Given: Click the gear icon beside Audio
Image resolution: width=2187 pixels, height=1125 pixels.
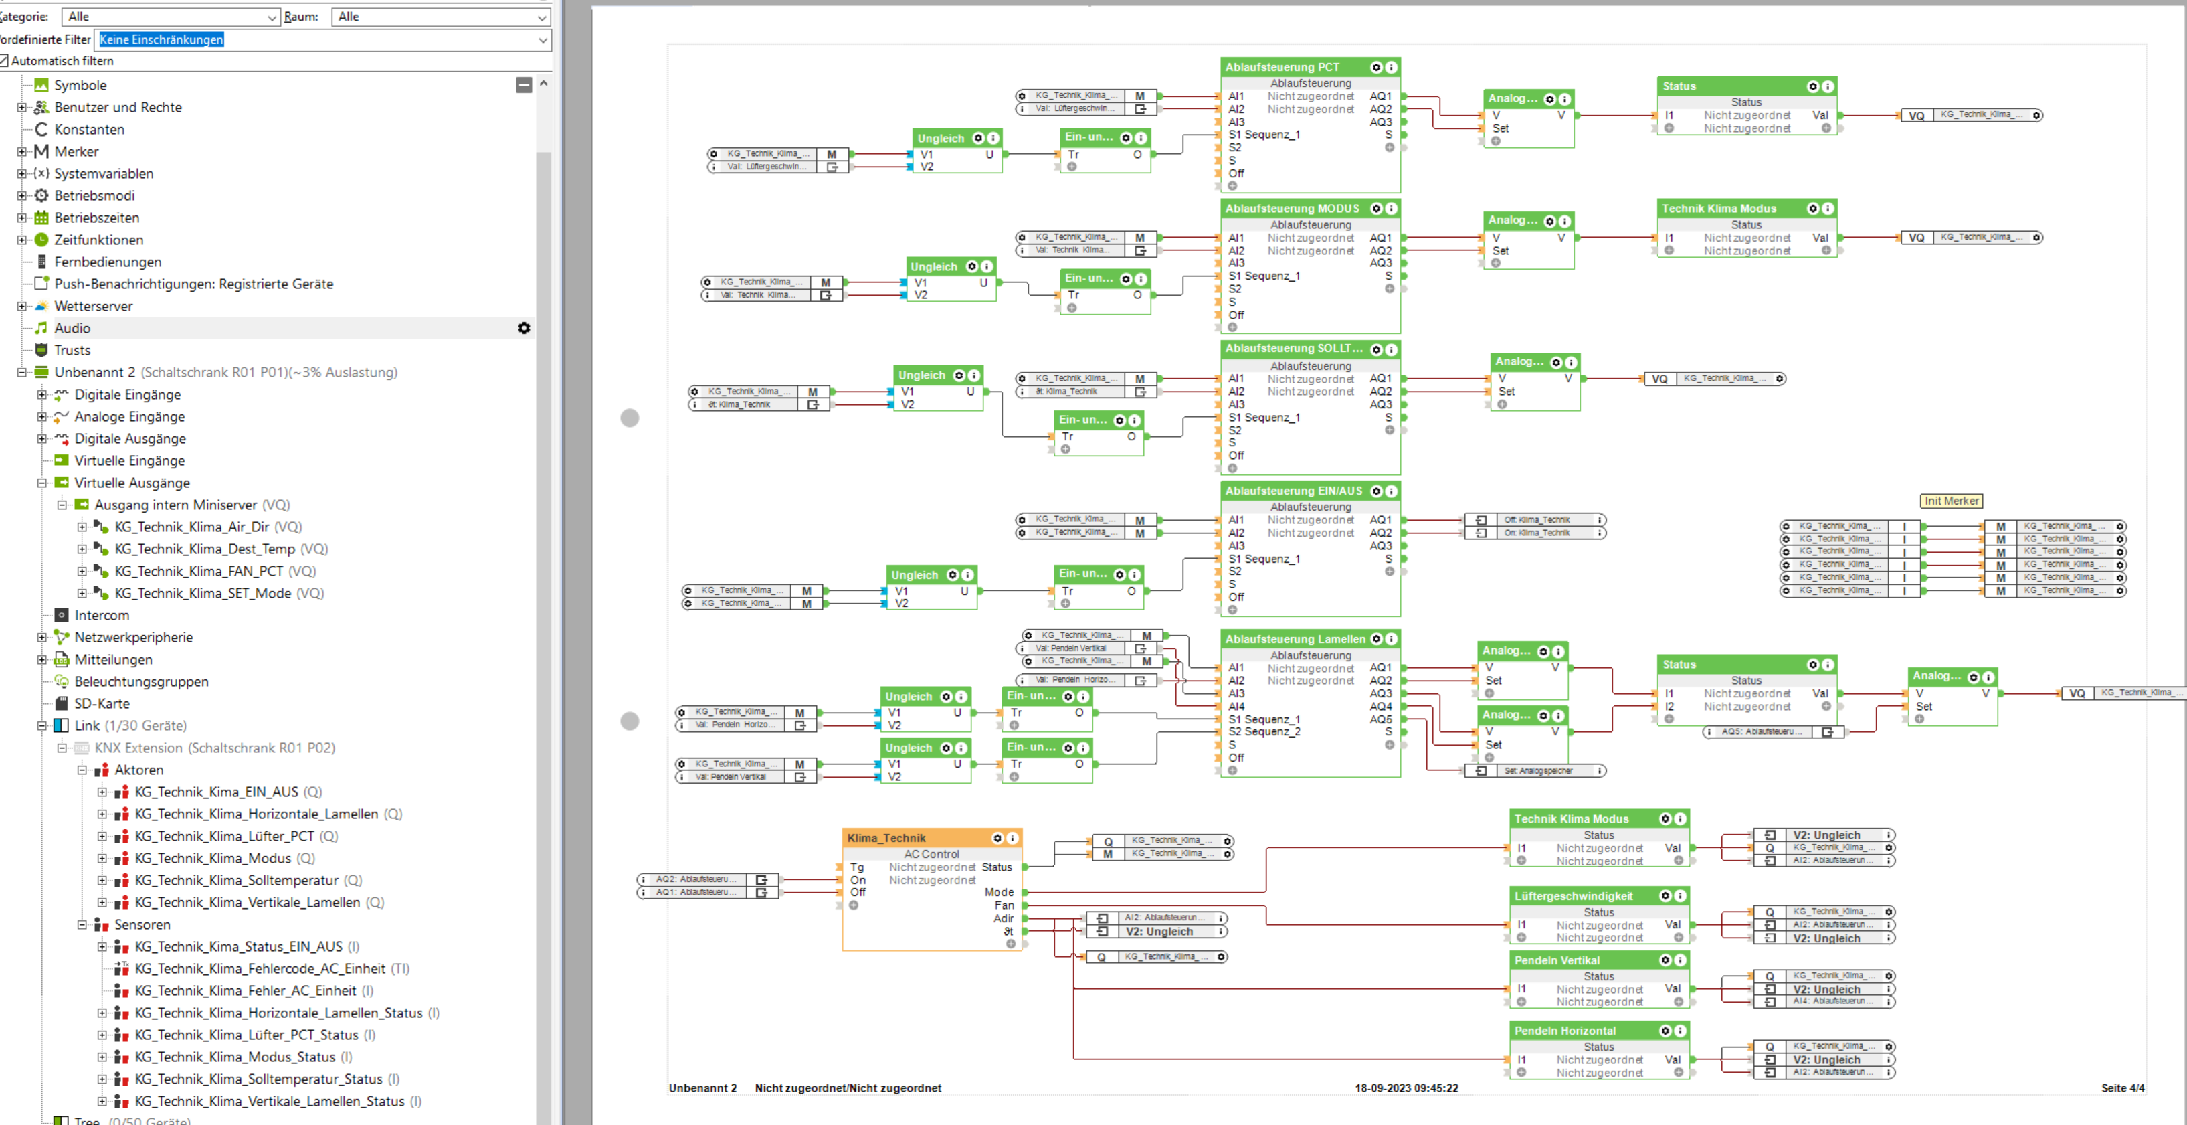Looking at the screenshot, I should 524,328.
